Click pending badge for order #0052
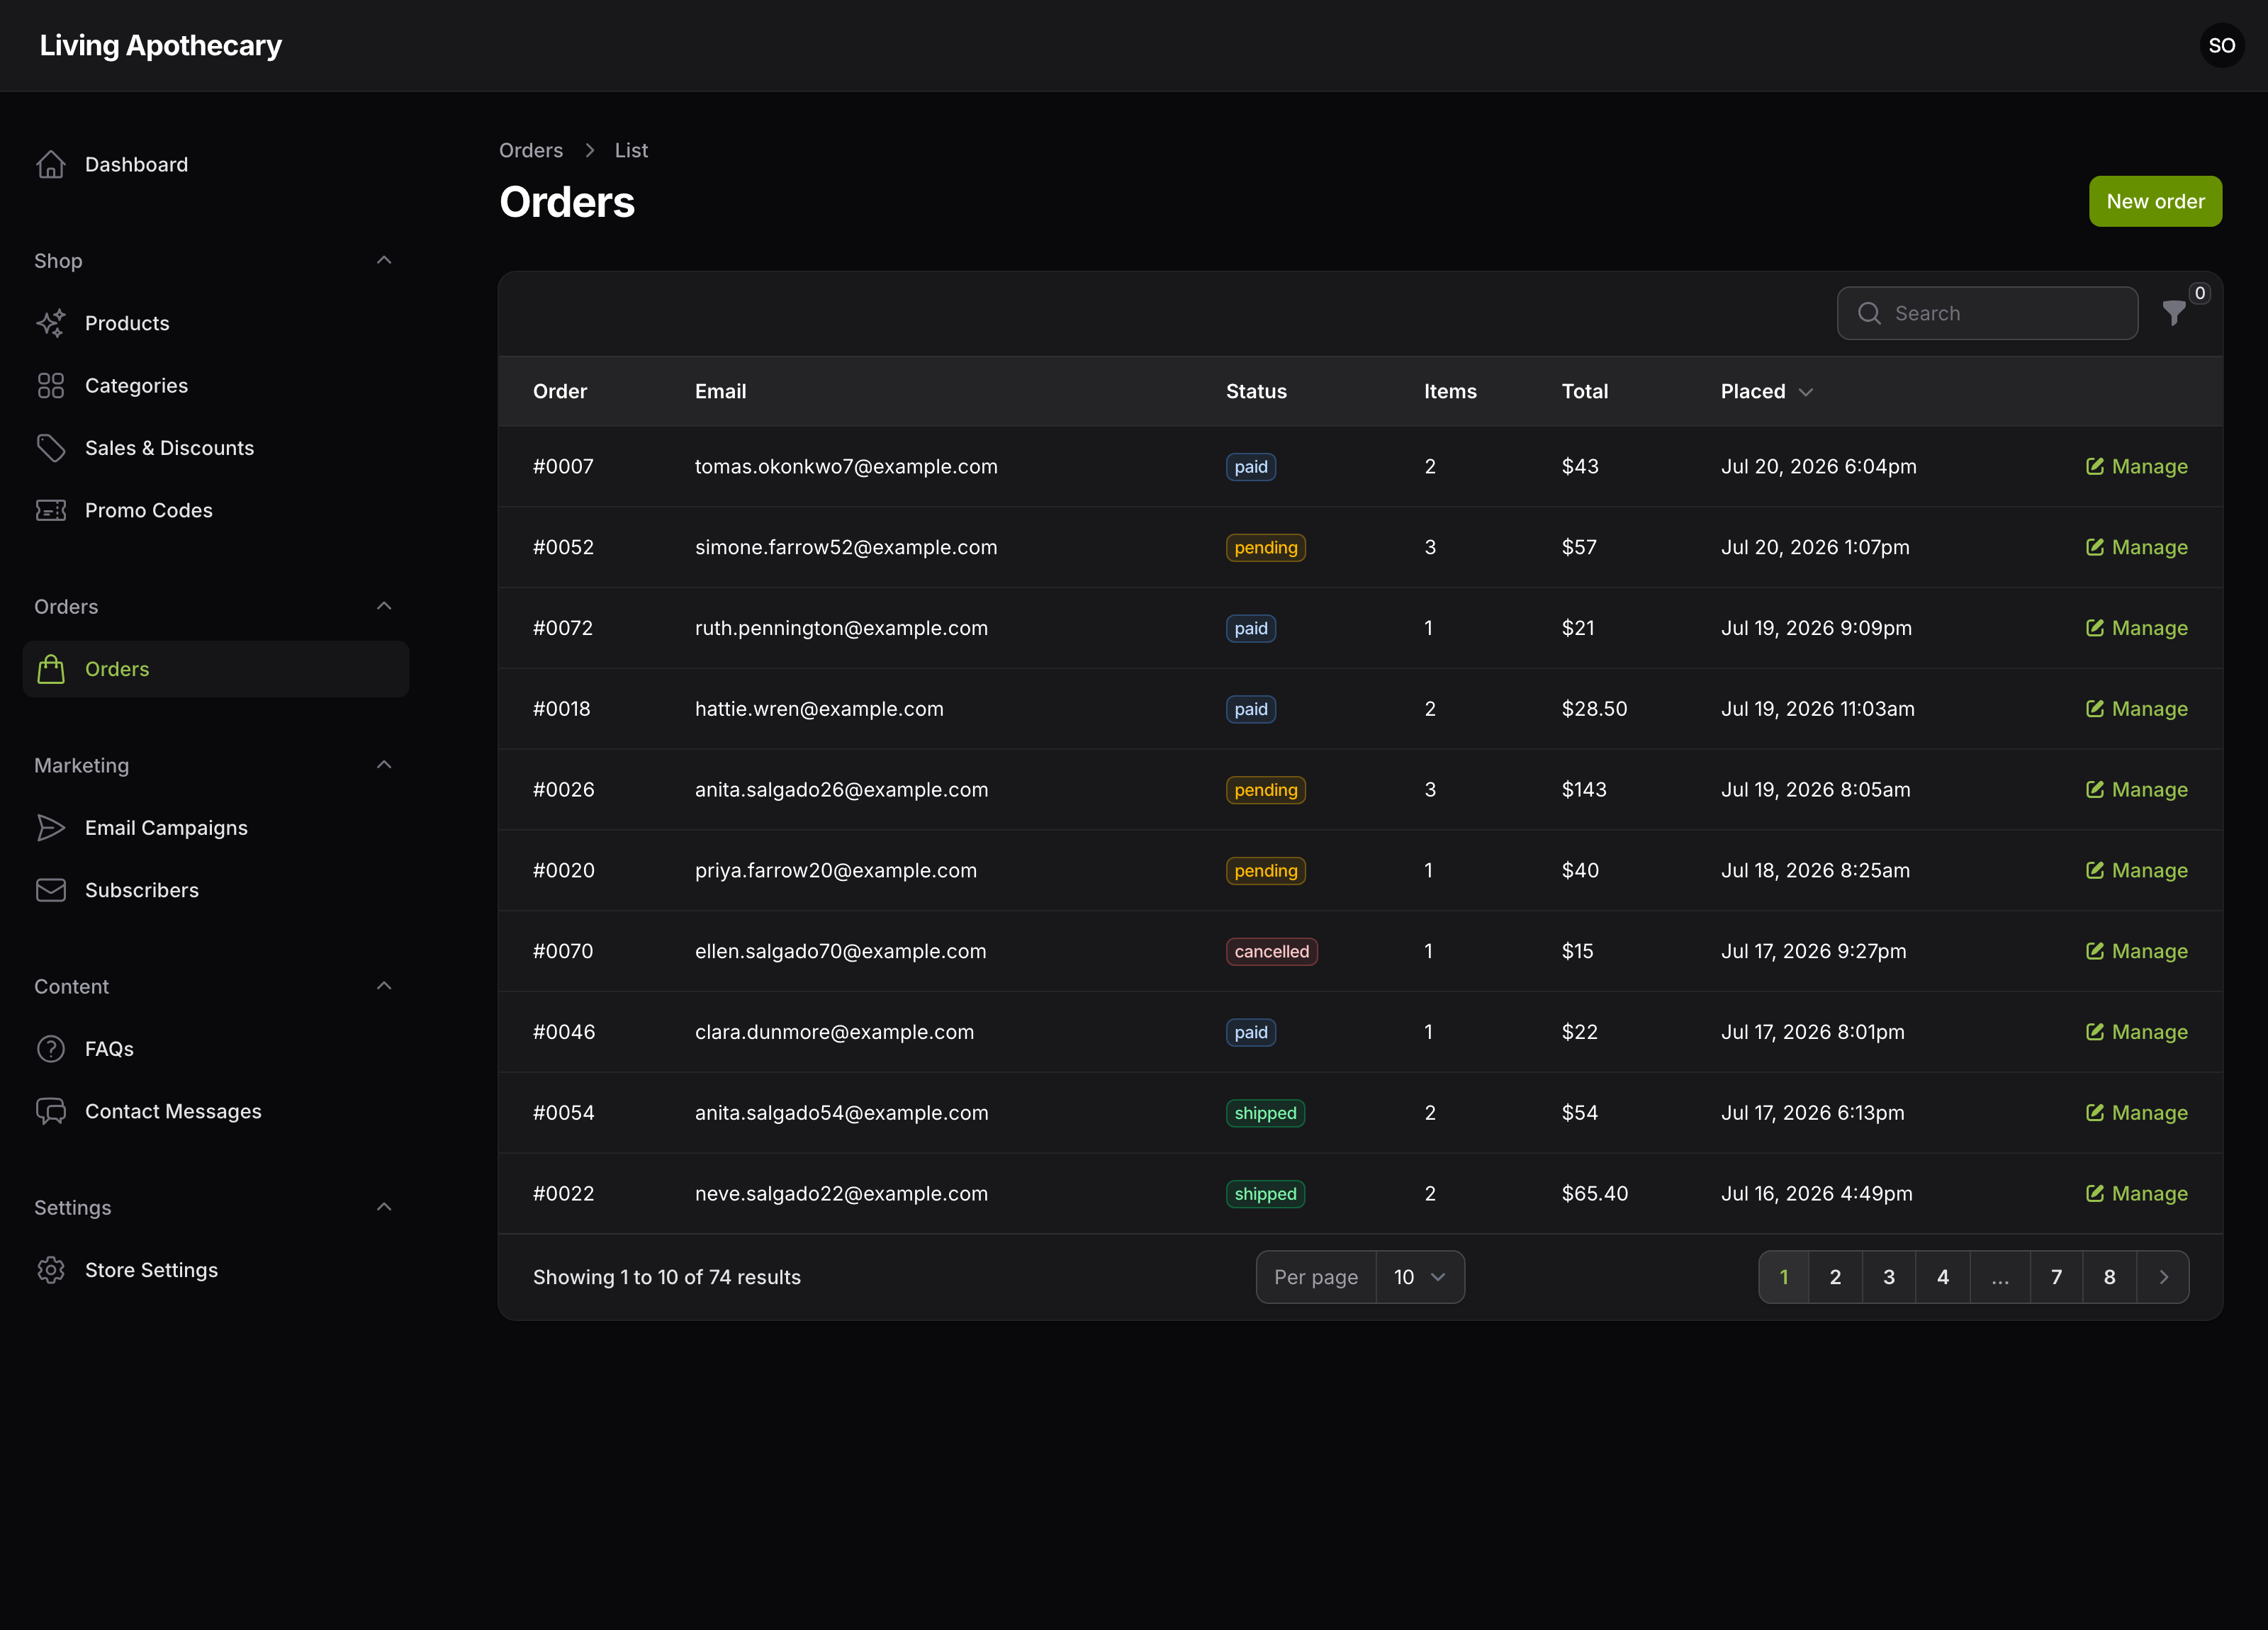 pyautogui.click(x=1265, y=547)
